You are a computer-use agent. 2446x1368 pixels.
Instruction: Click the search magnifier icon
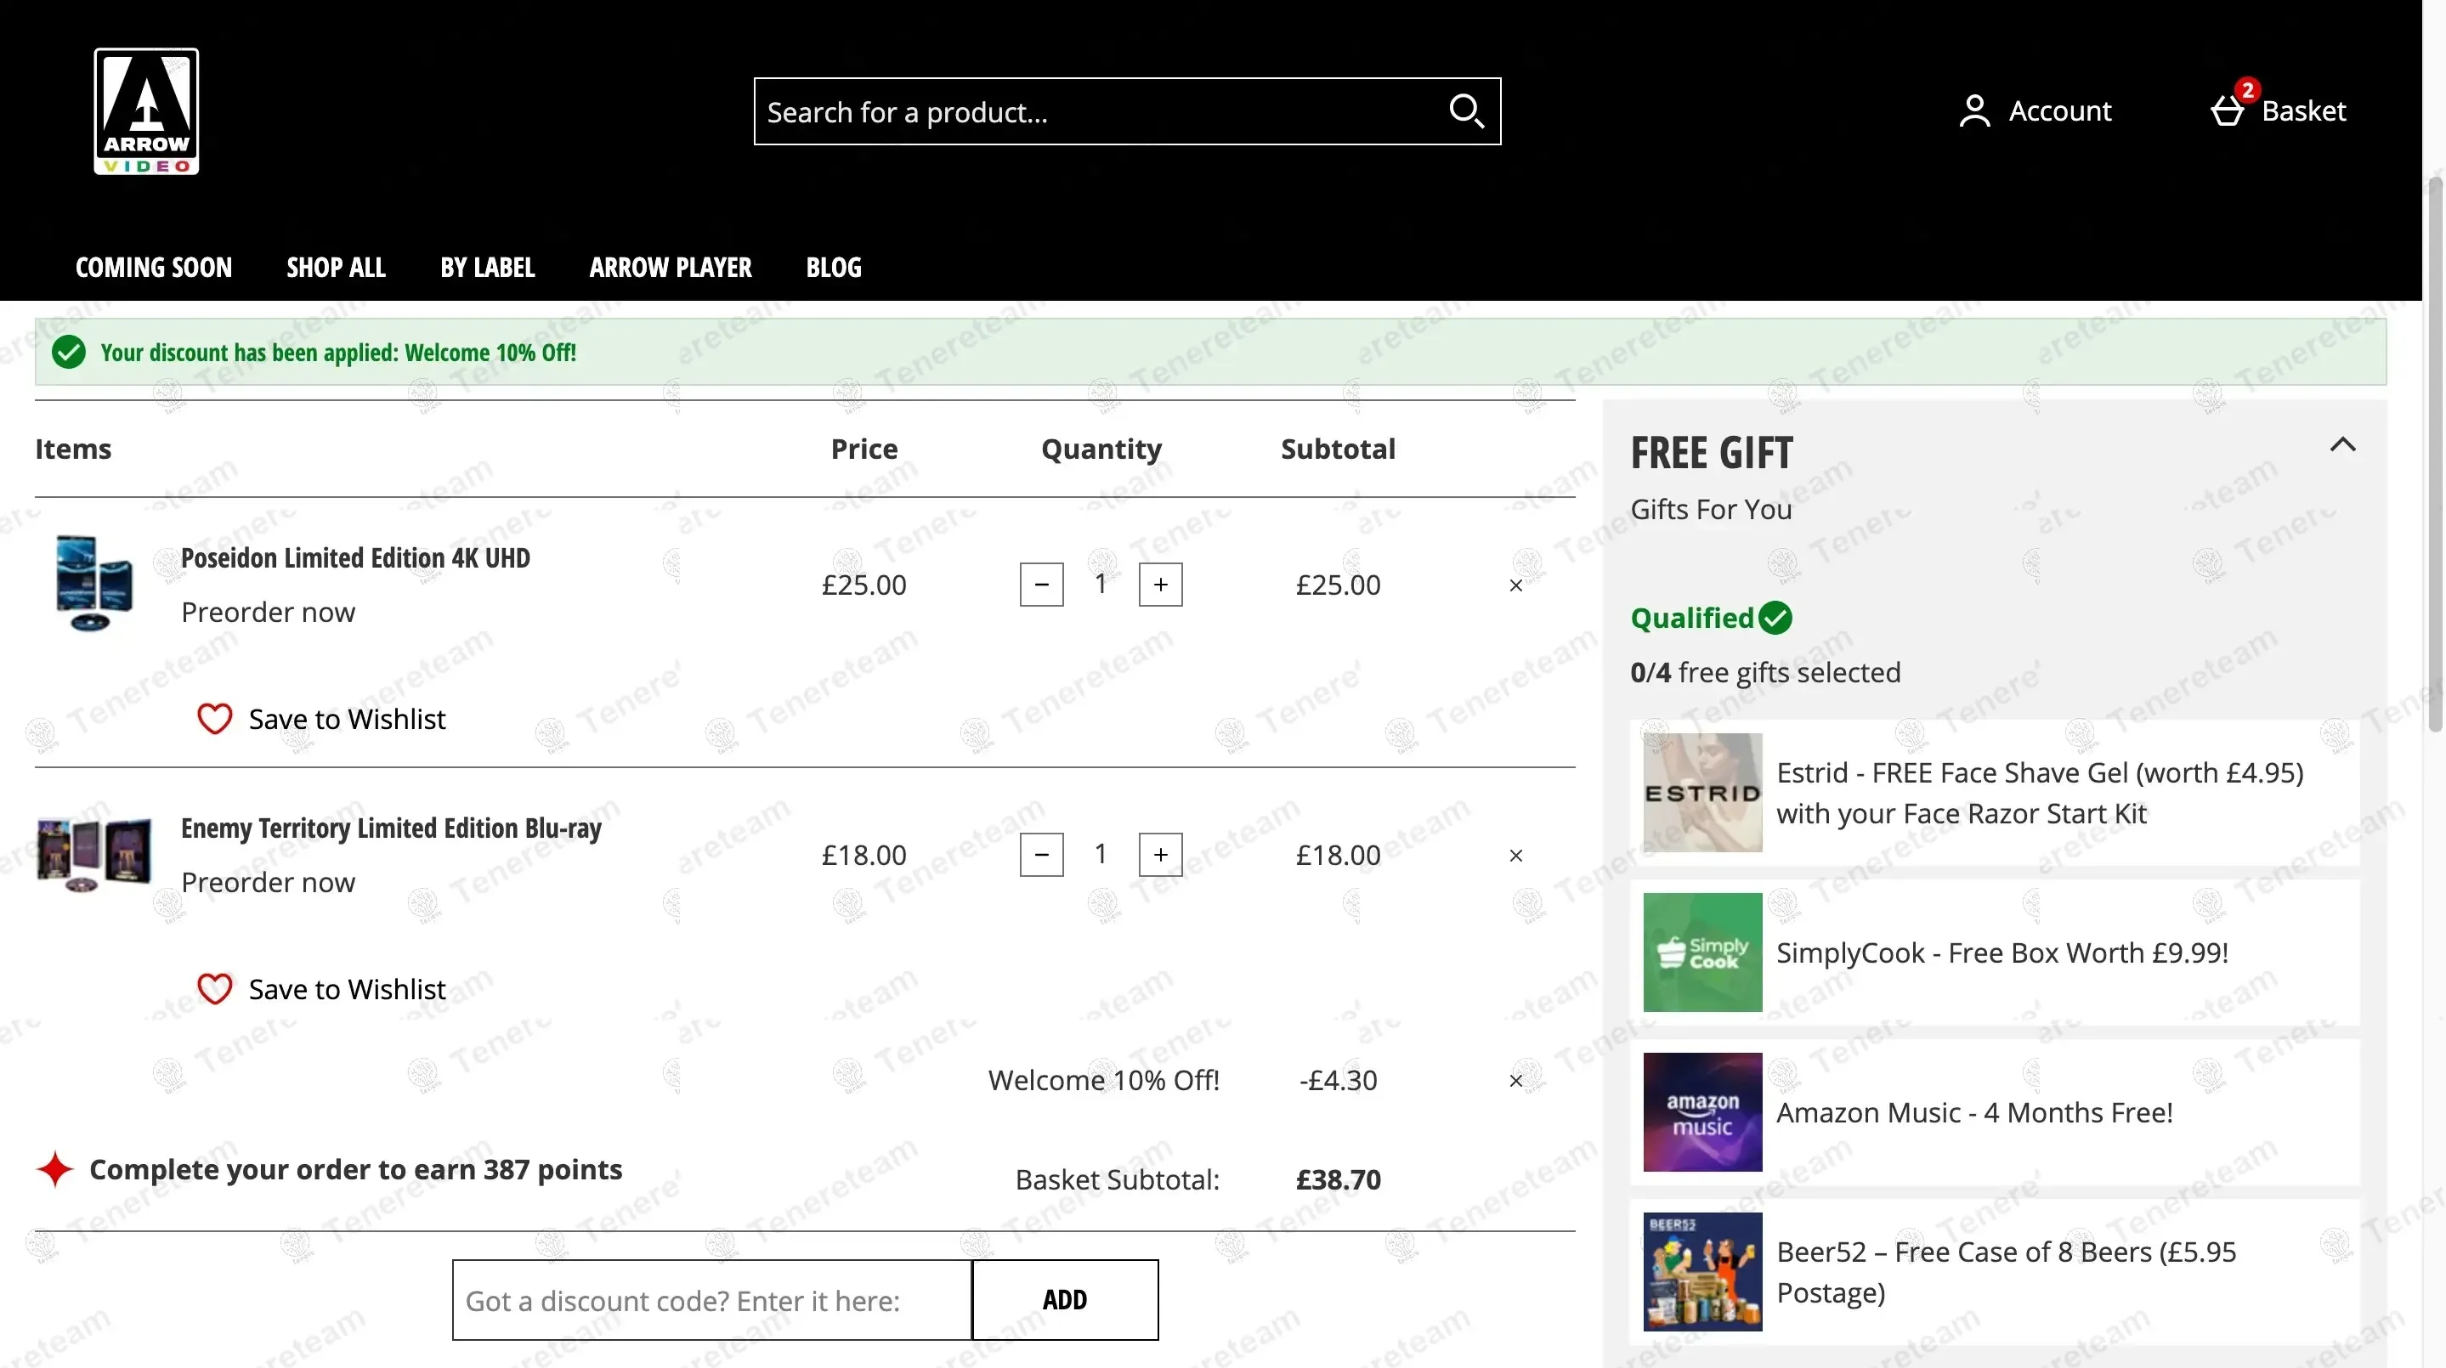pos(1465,111)
